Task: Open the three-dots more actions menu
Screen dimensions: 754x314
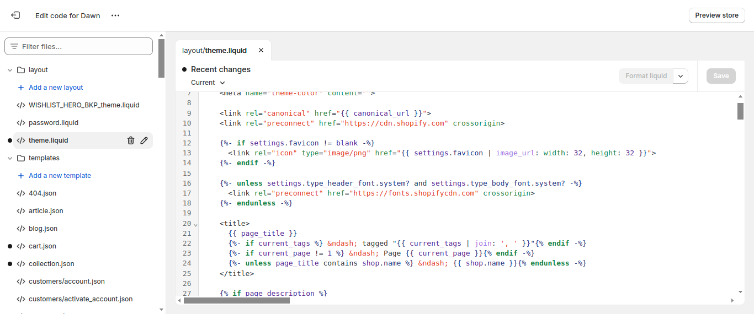Action: 115,15
